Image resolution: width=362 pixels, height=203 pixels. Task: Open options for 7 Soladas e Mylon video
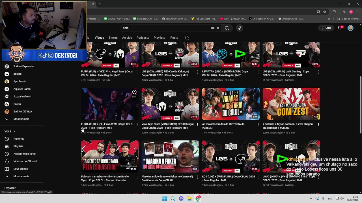pyautogui.click(x=318, y=125)
